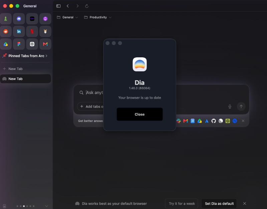Go back with the left arrow
Viewport: 267px width, 209px height.
pyautogui.click(x=68, y=6)
